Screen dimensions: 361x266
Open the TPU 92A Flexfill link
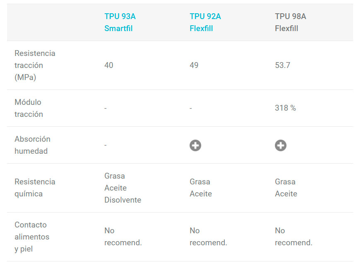[205, 22]
